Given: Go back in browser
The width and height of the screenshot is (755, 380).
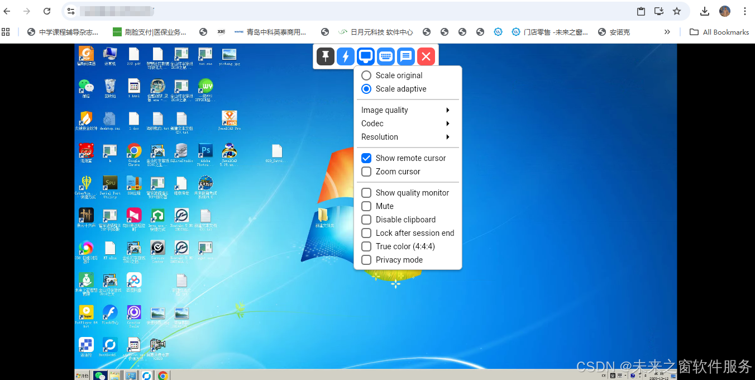Looking at the screenshot, I should [7, 11].
